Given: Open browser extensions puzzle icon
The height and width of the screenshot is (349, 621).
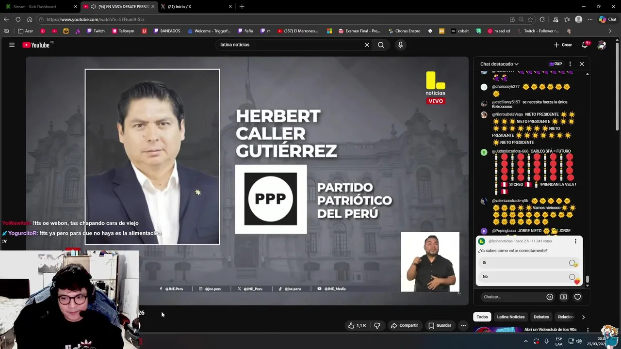Looking at the screenshot, I should coord(542,19).
